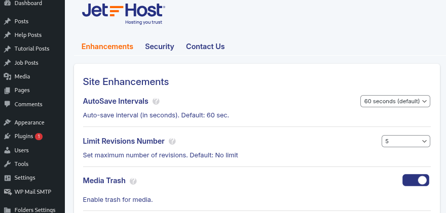
Task: Click the Media Trash label
Action: tap(104, 181)
